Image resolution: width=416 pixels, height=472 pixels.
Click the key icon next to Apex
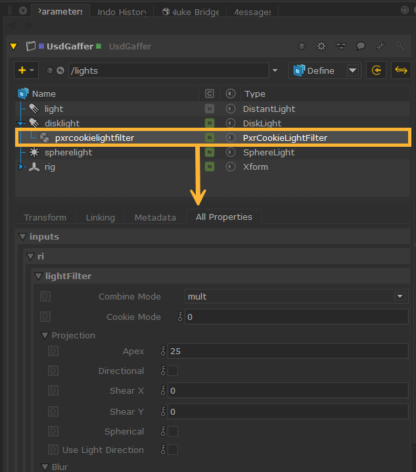point(163,352)
